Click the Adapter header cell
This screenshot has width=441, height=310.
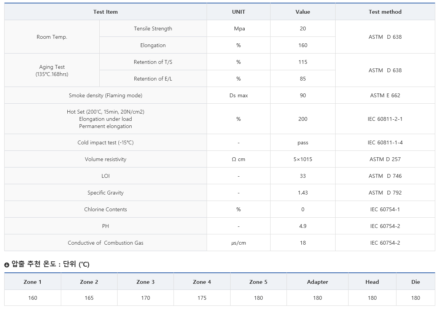click(x=318, y=282)
